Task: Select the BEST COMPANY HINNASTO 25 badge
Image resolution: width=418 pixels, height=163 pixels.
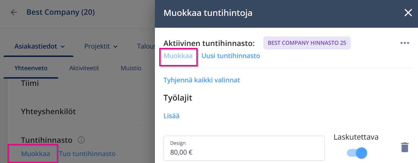Action: pos(307,43)
